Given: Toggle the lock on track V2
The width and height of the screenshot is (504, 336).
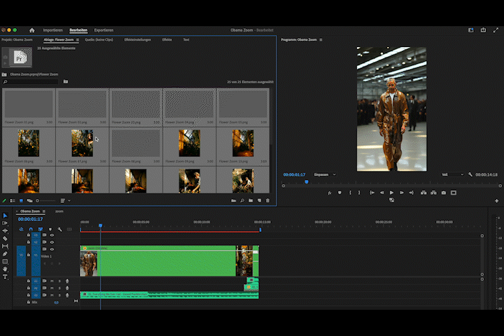Looking at the screenshot, I should 28,242.
